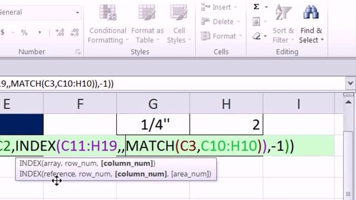Click the Fill down icon
Screen dimensions: 356x200
(x=256, y=22)
